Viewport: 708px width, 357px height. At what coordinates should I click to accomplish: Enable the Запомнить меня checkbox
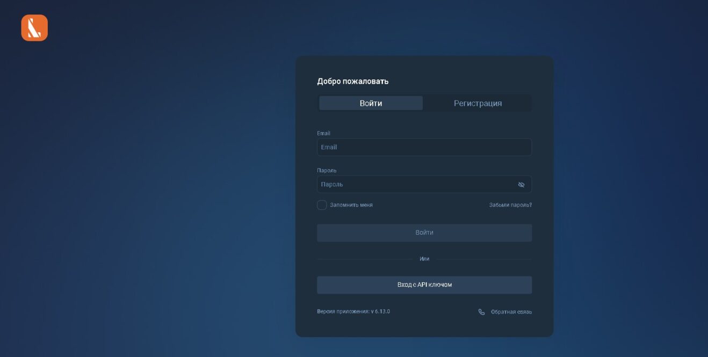pos(322,205)
